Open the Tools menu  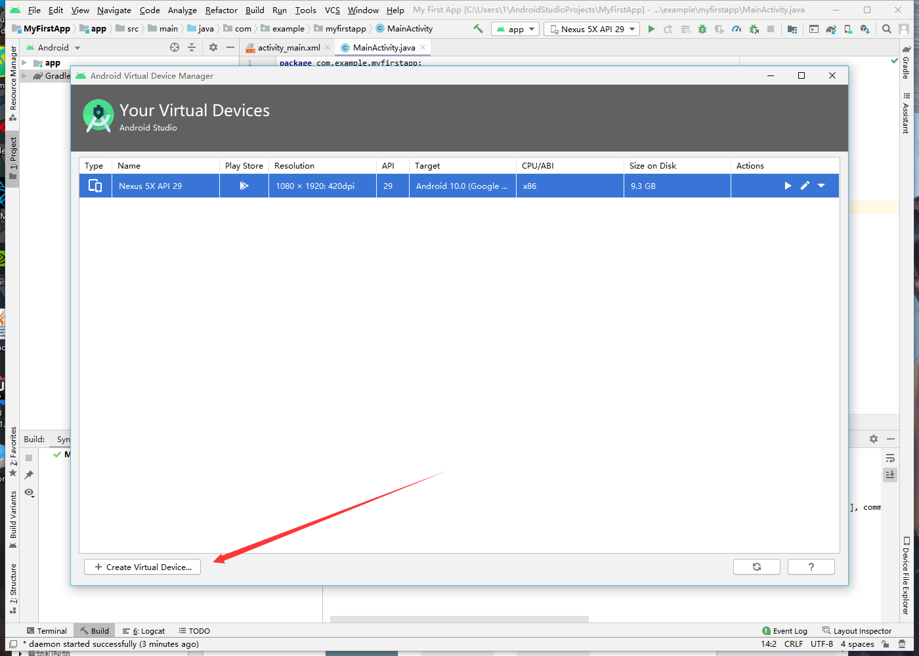pyautogui.click(x=305, y=10)
